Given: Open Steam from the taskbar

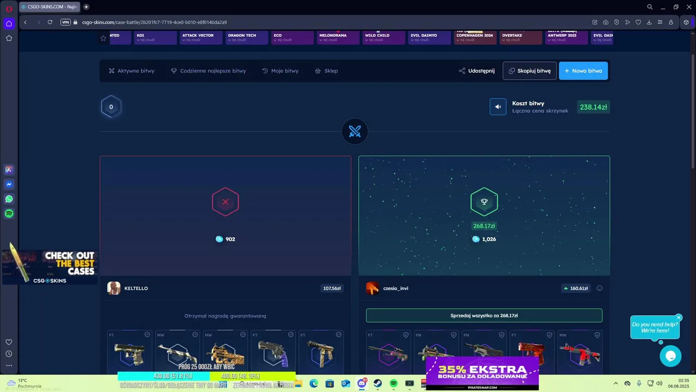Looking at the screenshot, I should (377, 384).
